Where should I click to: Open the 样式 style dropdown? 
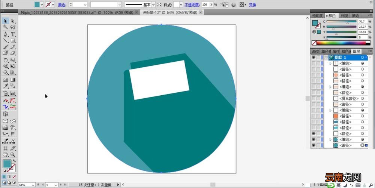(x=181, y=5)
